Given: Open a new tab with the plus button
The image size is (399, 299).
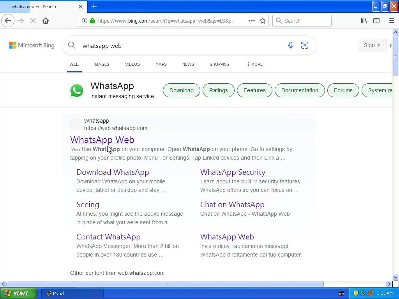Looking at the screenshot, I should (x=94, y=6).
